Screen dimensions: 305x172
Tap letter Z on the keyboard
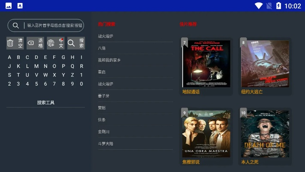[72, 75]
